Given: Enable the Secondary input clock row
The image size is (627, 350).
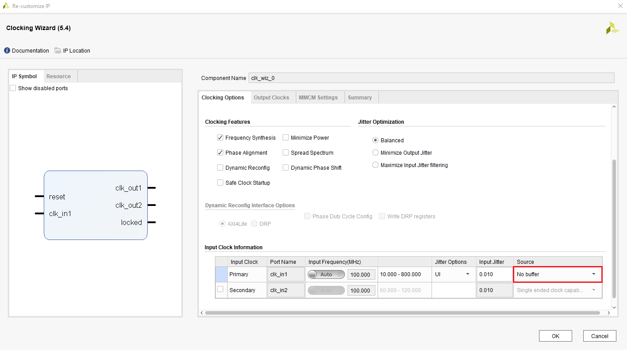Looking at the screenshot, I should [221, 290].
